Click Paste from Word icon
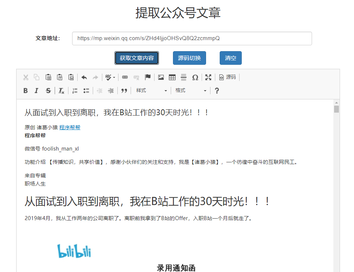 click(71, 77)
